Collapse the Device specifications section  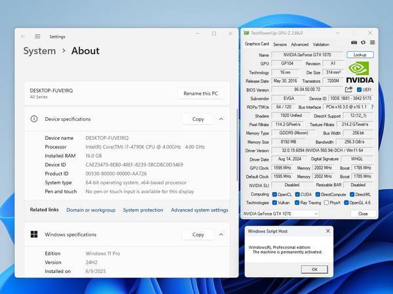[221, 119]
